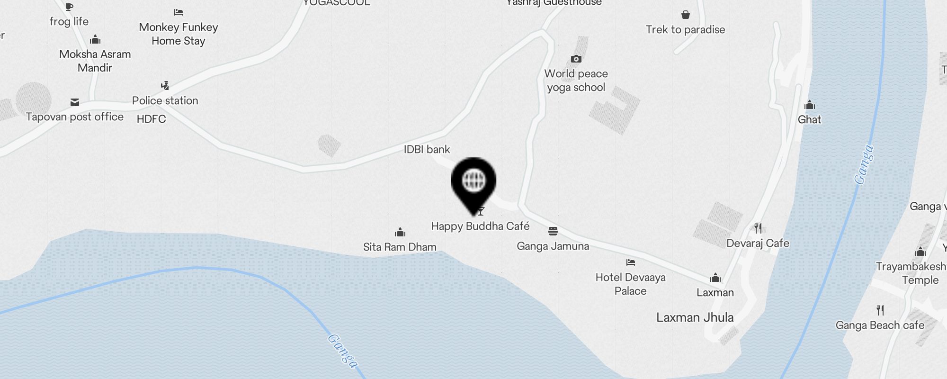947x379 pixels.
Task: Select the Laxman temple icon
Action: pyautogui.click(x=715, y=277)
